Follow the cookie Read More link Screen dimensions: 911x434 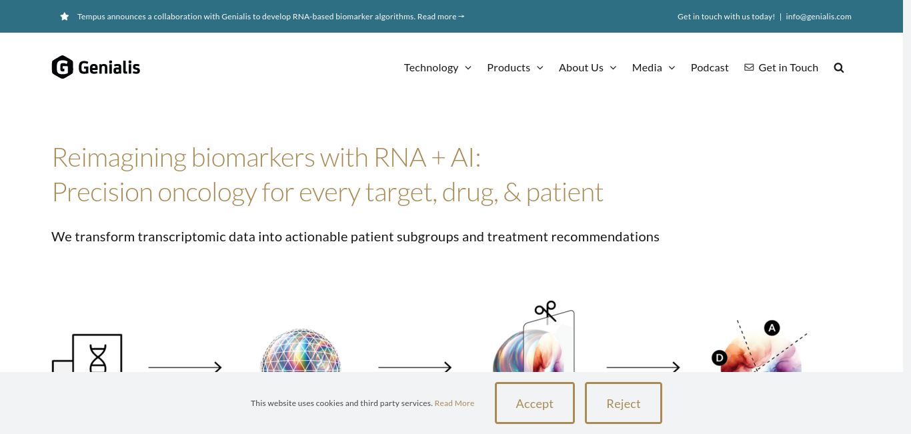click(x=454, y=403)
